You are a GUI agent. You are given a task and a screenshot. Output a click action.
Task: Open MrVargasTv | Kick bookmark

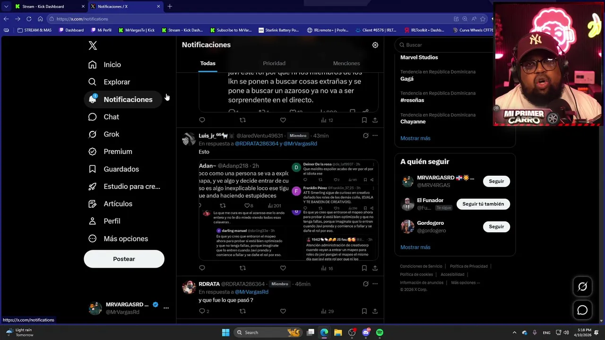click(x=136, y=30)
